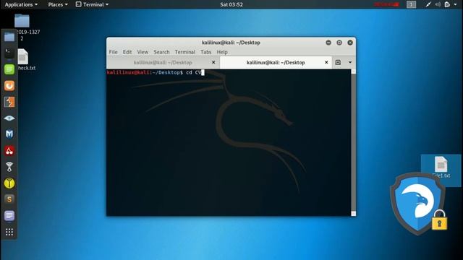Open the orange split-face dock icon
The width and height of the screenshot is (463, 260).
[x=9, y=102]
